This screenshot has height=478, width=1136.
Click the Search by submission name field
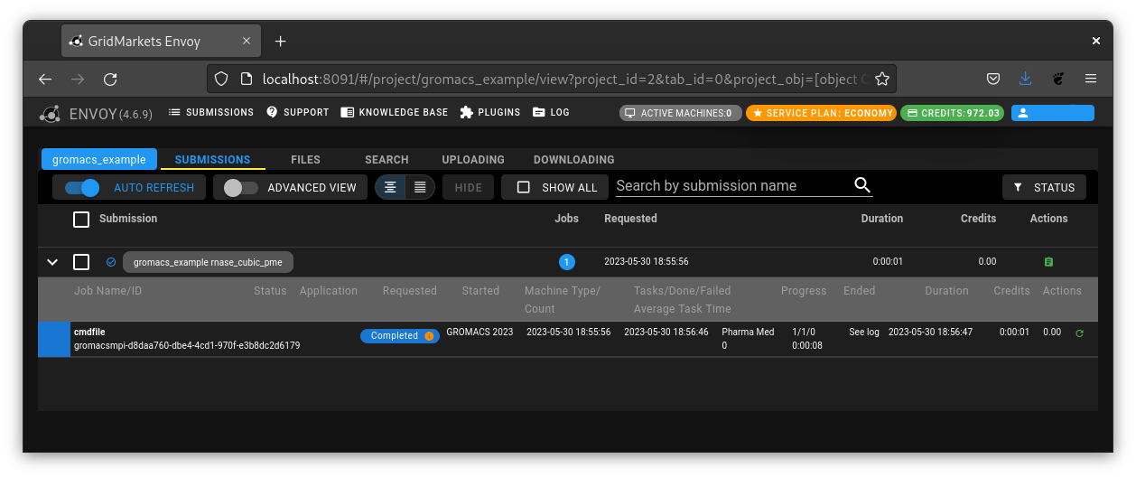point(731,186)
